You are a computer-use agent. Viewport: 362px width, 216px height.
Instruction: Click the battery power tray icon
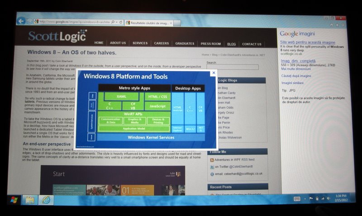pyautogui.click(x=317, y=198)
